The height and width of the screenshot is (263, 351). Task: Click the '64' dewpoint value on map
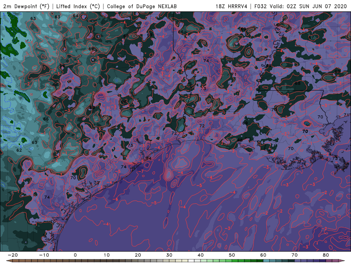click(75, 16)
